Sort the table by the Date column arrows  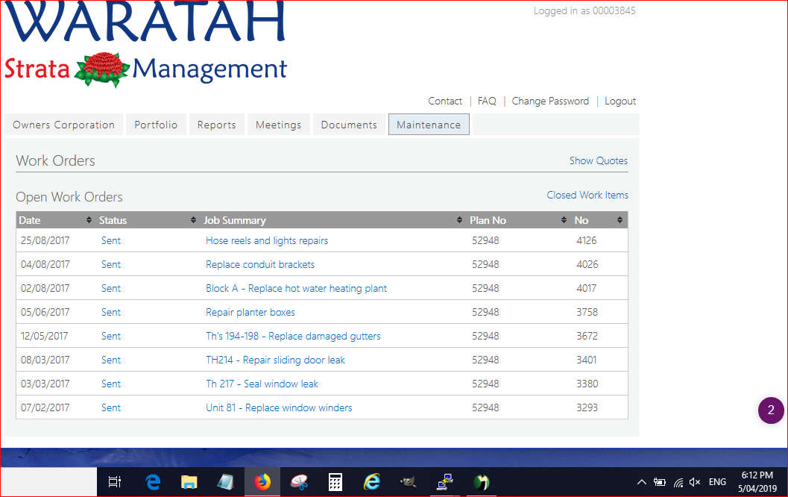click(89, 220)
